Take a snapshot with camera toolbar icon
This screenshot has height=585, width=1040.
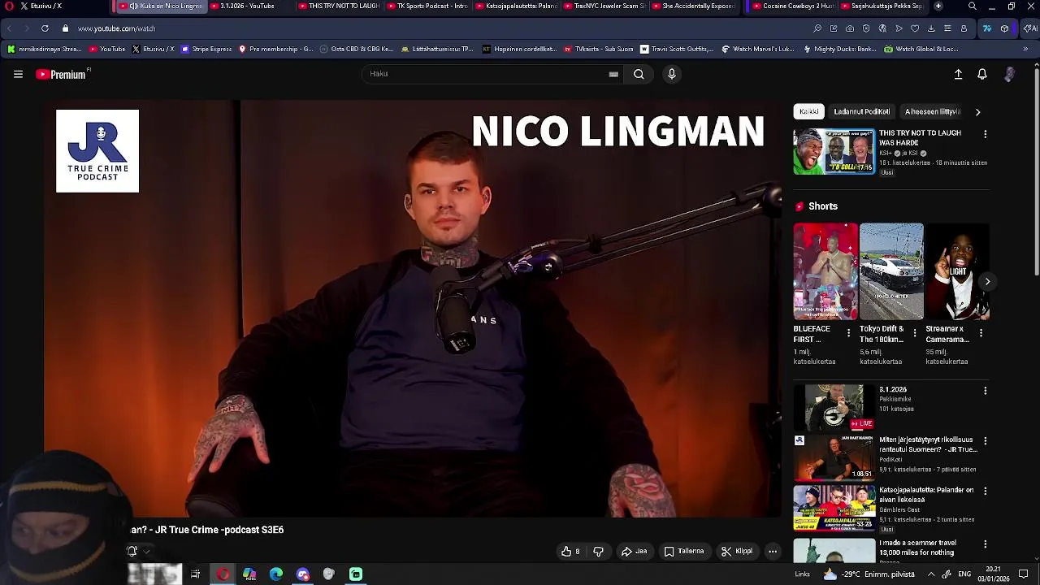tap(850, 28)
